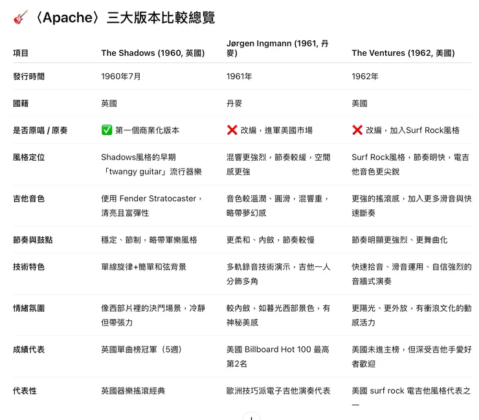The height and width of the screenshot is (420, 479).
Task: Click the 英國 nationality cell
Action: (x=109, y=104)
